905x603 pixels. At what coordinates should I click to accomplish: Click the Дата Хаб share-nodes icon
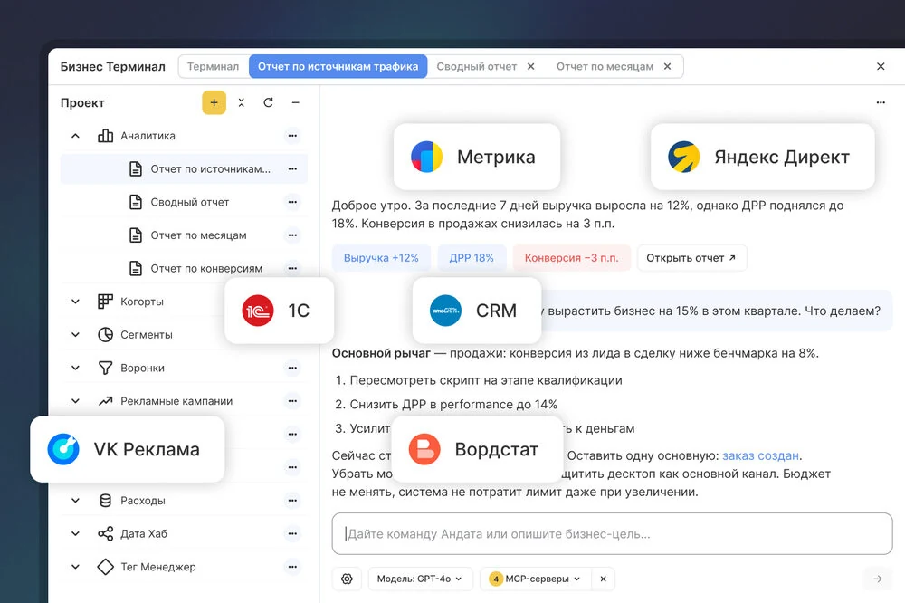pyautogui.click(x=105, y=533)
